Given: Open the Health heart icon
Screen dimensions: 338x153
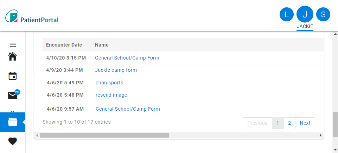Looking at the screenshot, I should pyautogui.click(x=13, y=141).
